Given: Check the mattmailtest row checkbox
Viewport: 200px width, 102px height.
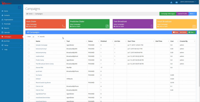Looking at the screenshot, I should pos(29,56).
